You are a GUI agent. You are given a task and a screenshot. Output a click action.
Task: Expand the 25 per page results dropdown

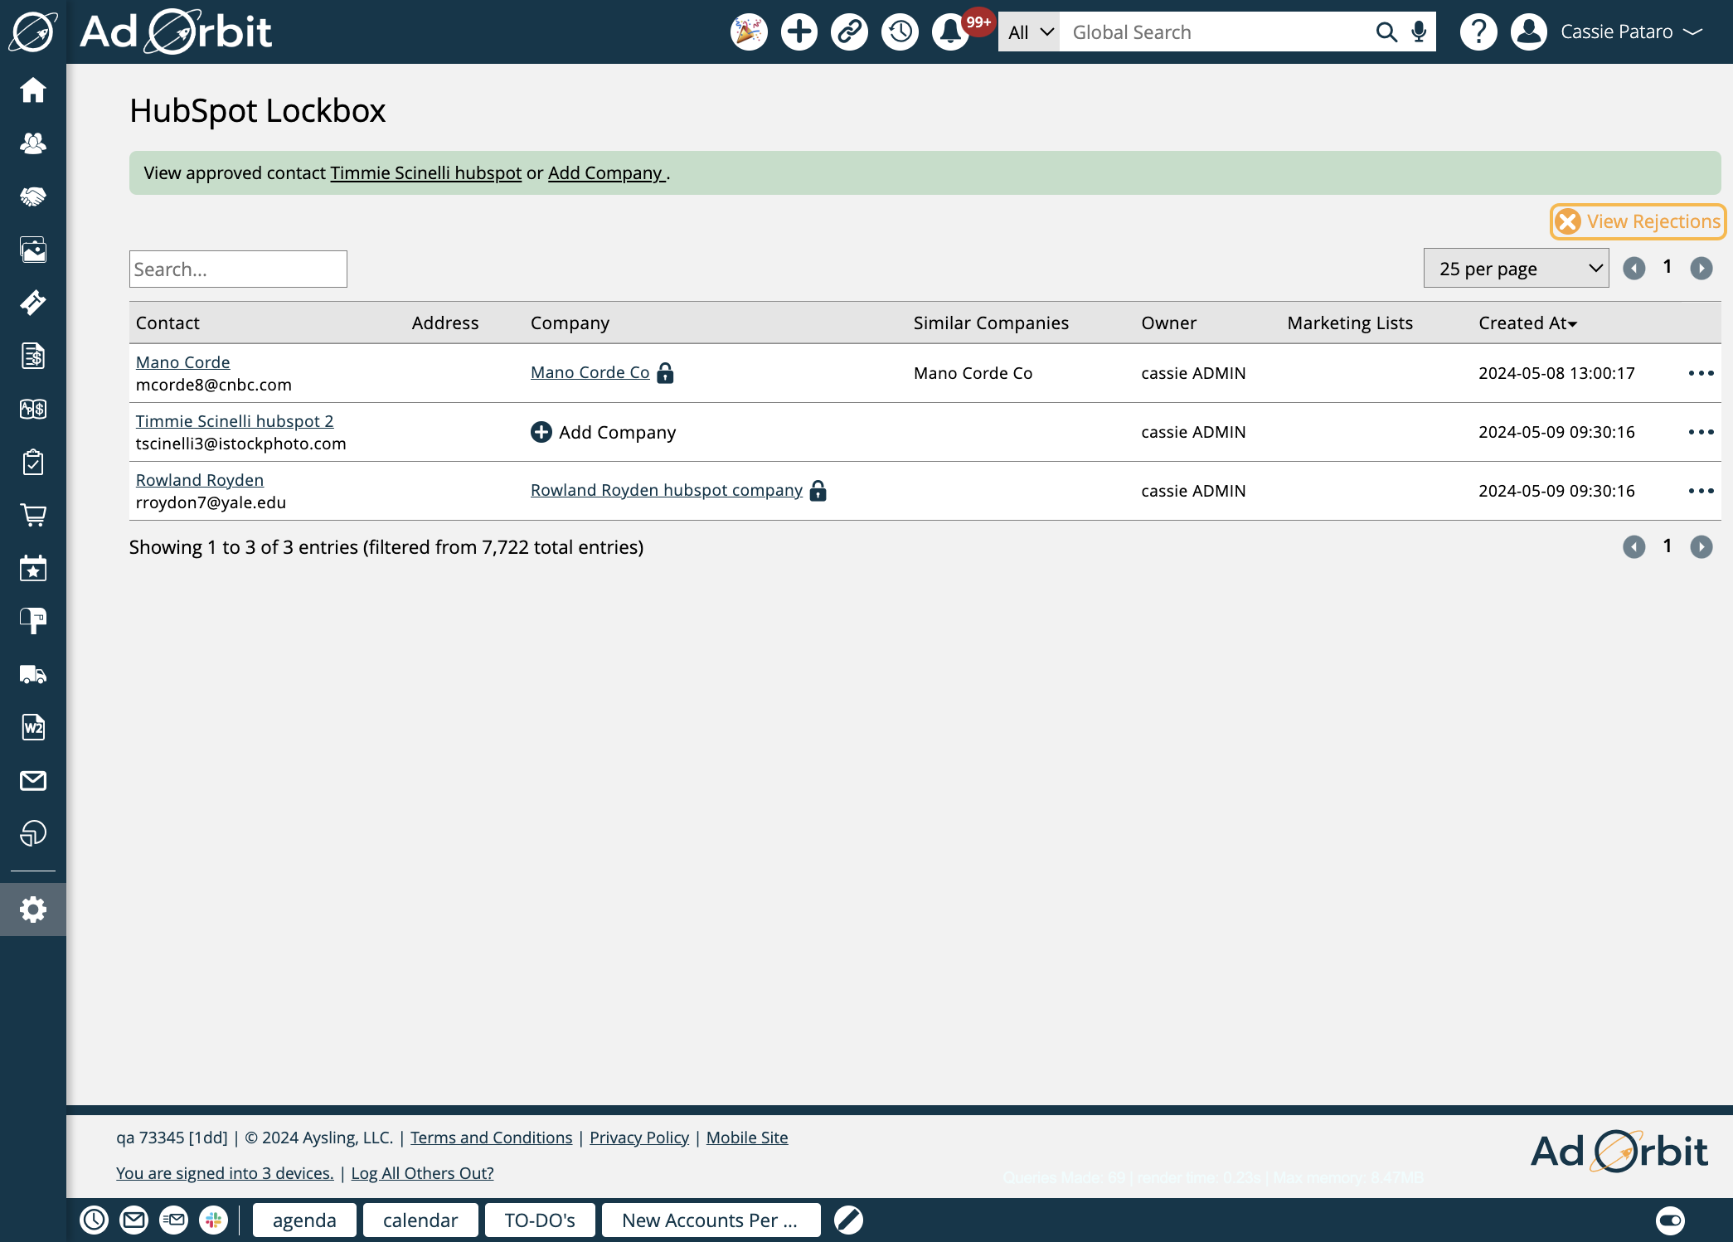[1517, 268]
